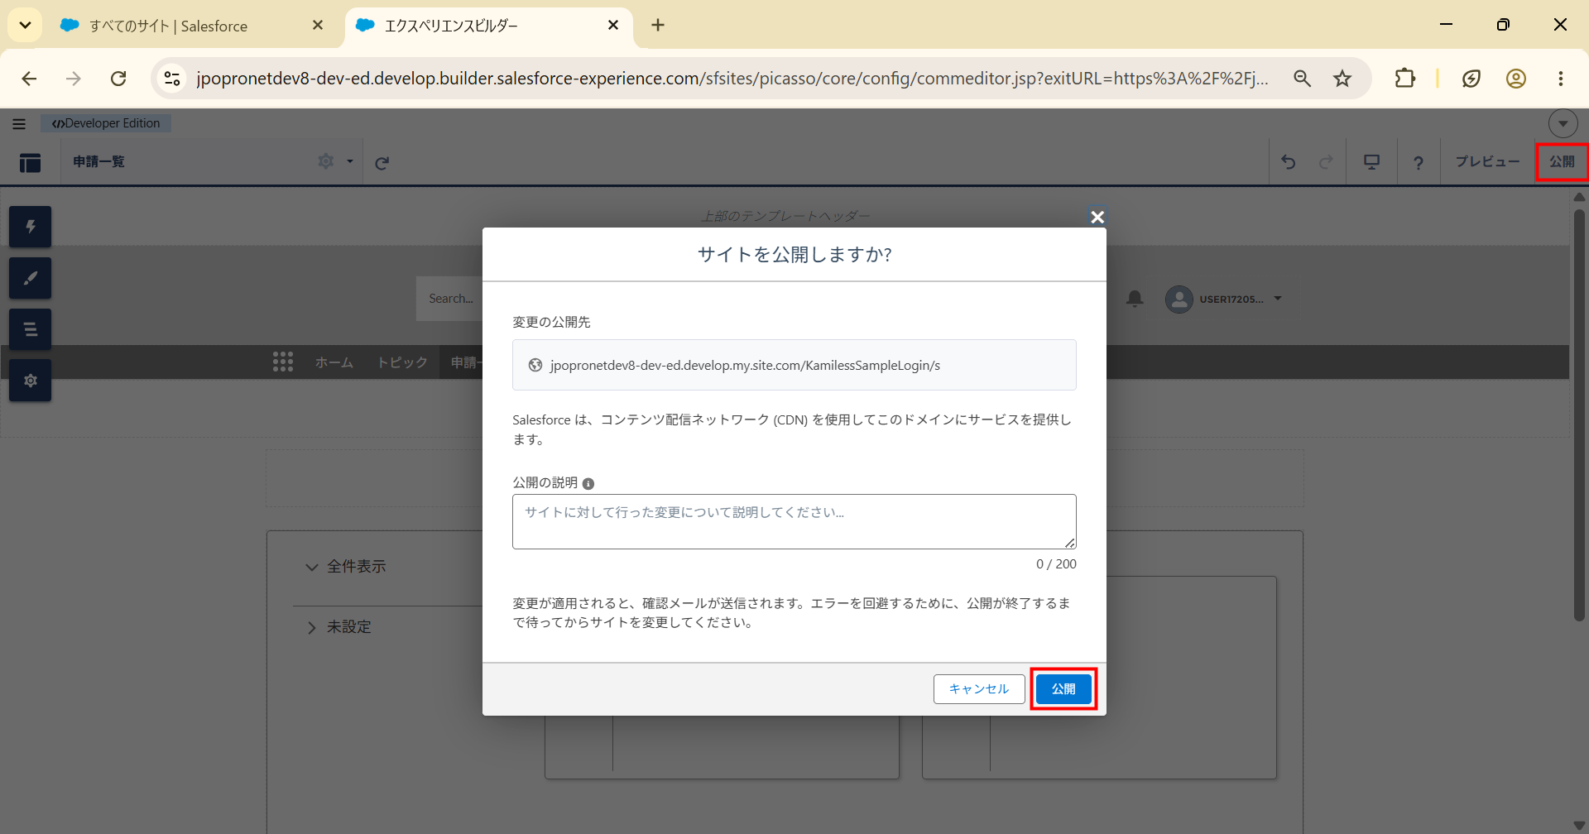Open the 申請一覧 page dropdown arrow
Viewport: 1589px width, 834px height.
coord(350,161)
